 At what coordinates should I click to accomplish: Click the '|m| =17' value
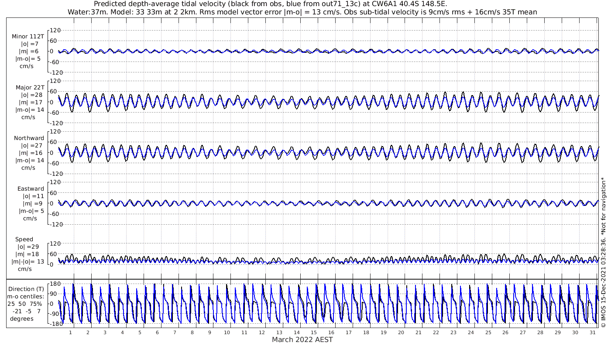pyautogui.click(x=32, y=102)
